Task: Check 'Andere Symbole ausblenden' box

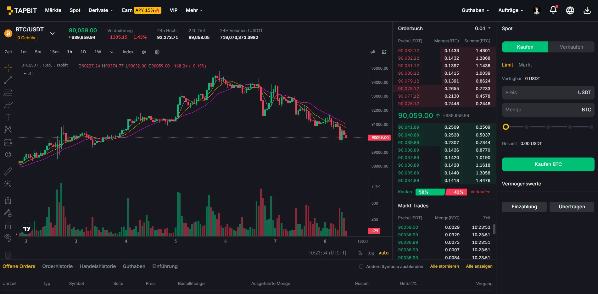Action: (x=361, y=266)
